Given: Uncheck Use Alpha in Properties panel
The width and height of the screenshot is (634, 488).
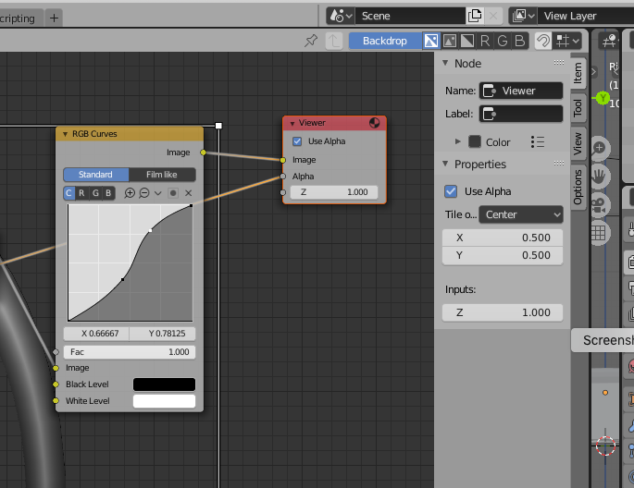Looking at the screenshot, I should [452, 191].
